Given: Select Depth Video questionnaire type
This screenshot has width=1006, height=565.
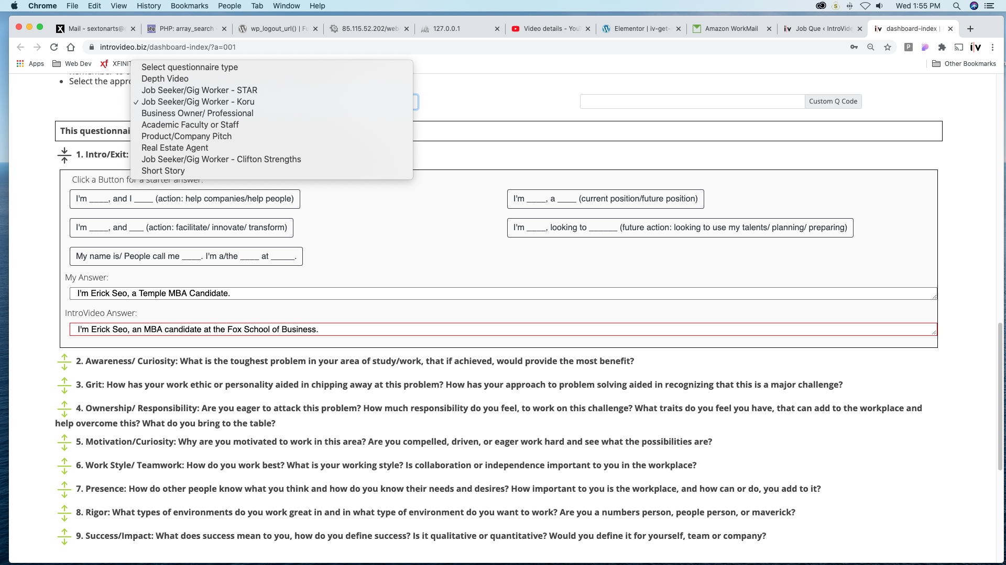Looking at the screenshot, I should [271, 78].
